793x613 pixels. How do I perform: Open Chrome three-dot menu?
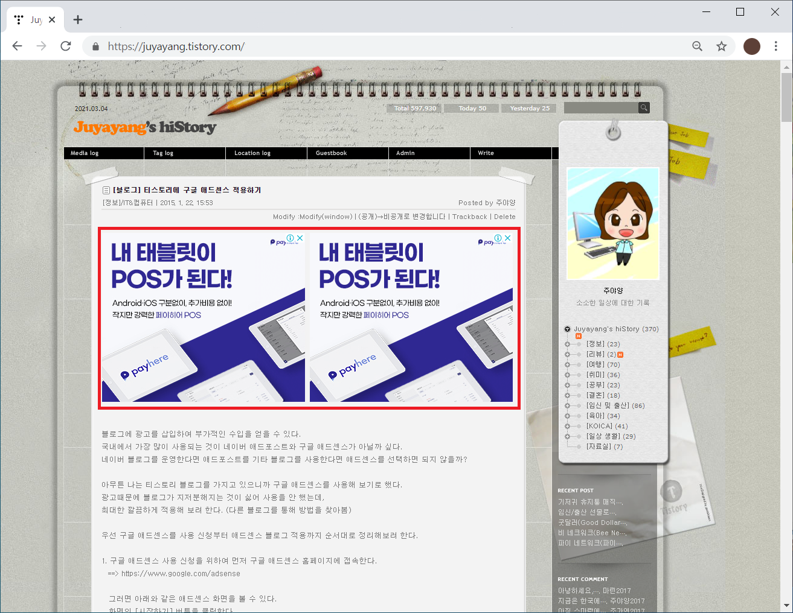(x=776, y=46)
